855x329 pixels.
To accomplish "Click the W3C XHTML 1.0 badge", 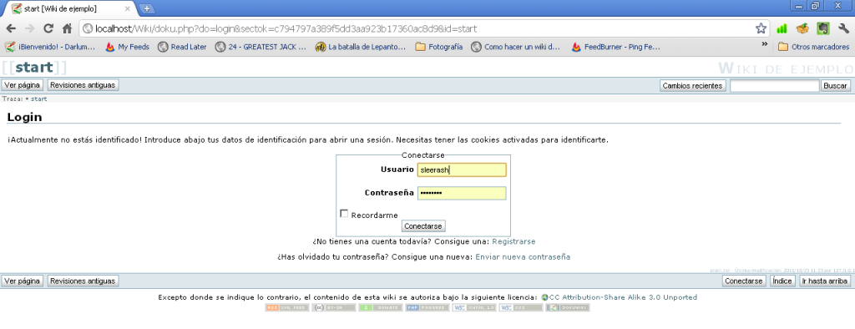I will (474, 308).
